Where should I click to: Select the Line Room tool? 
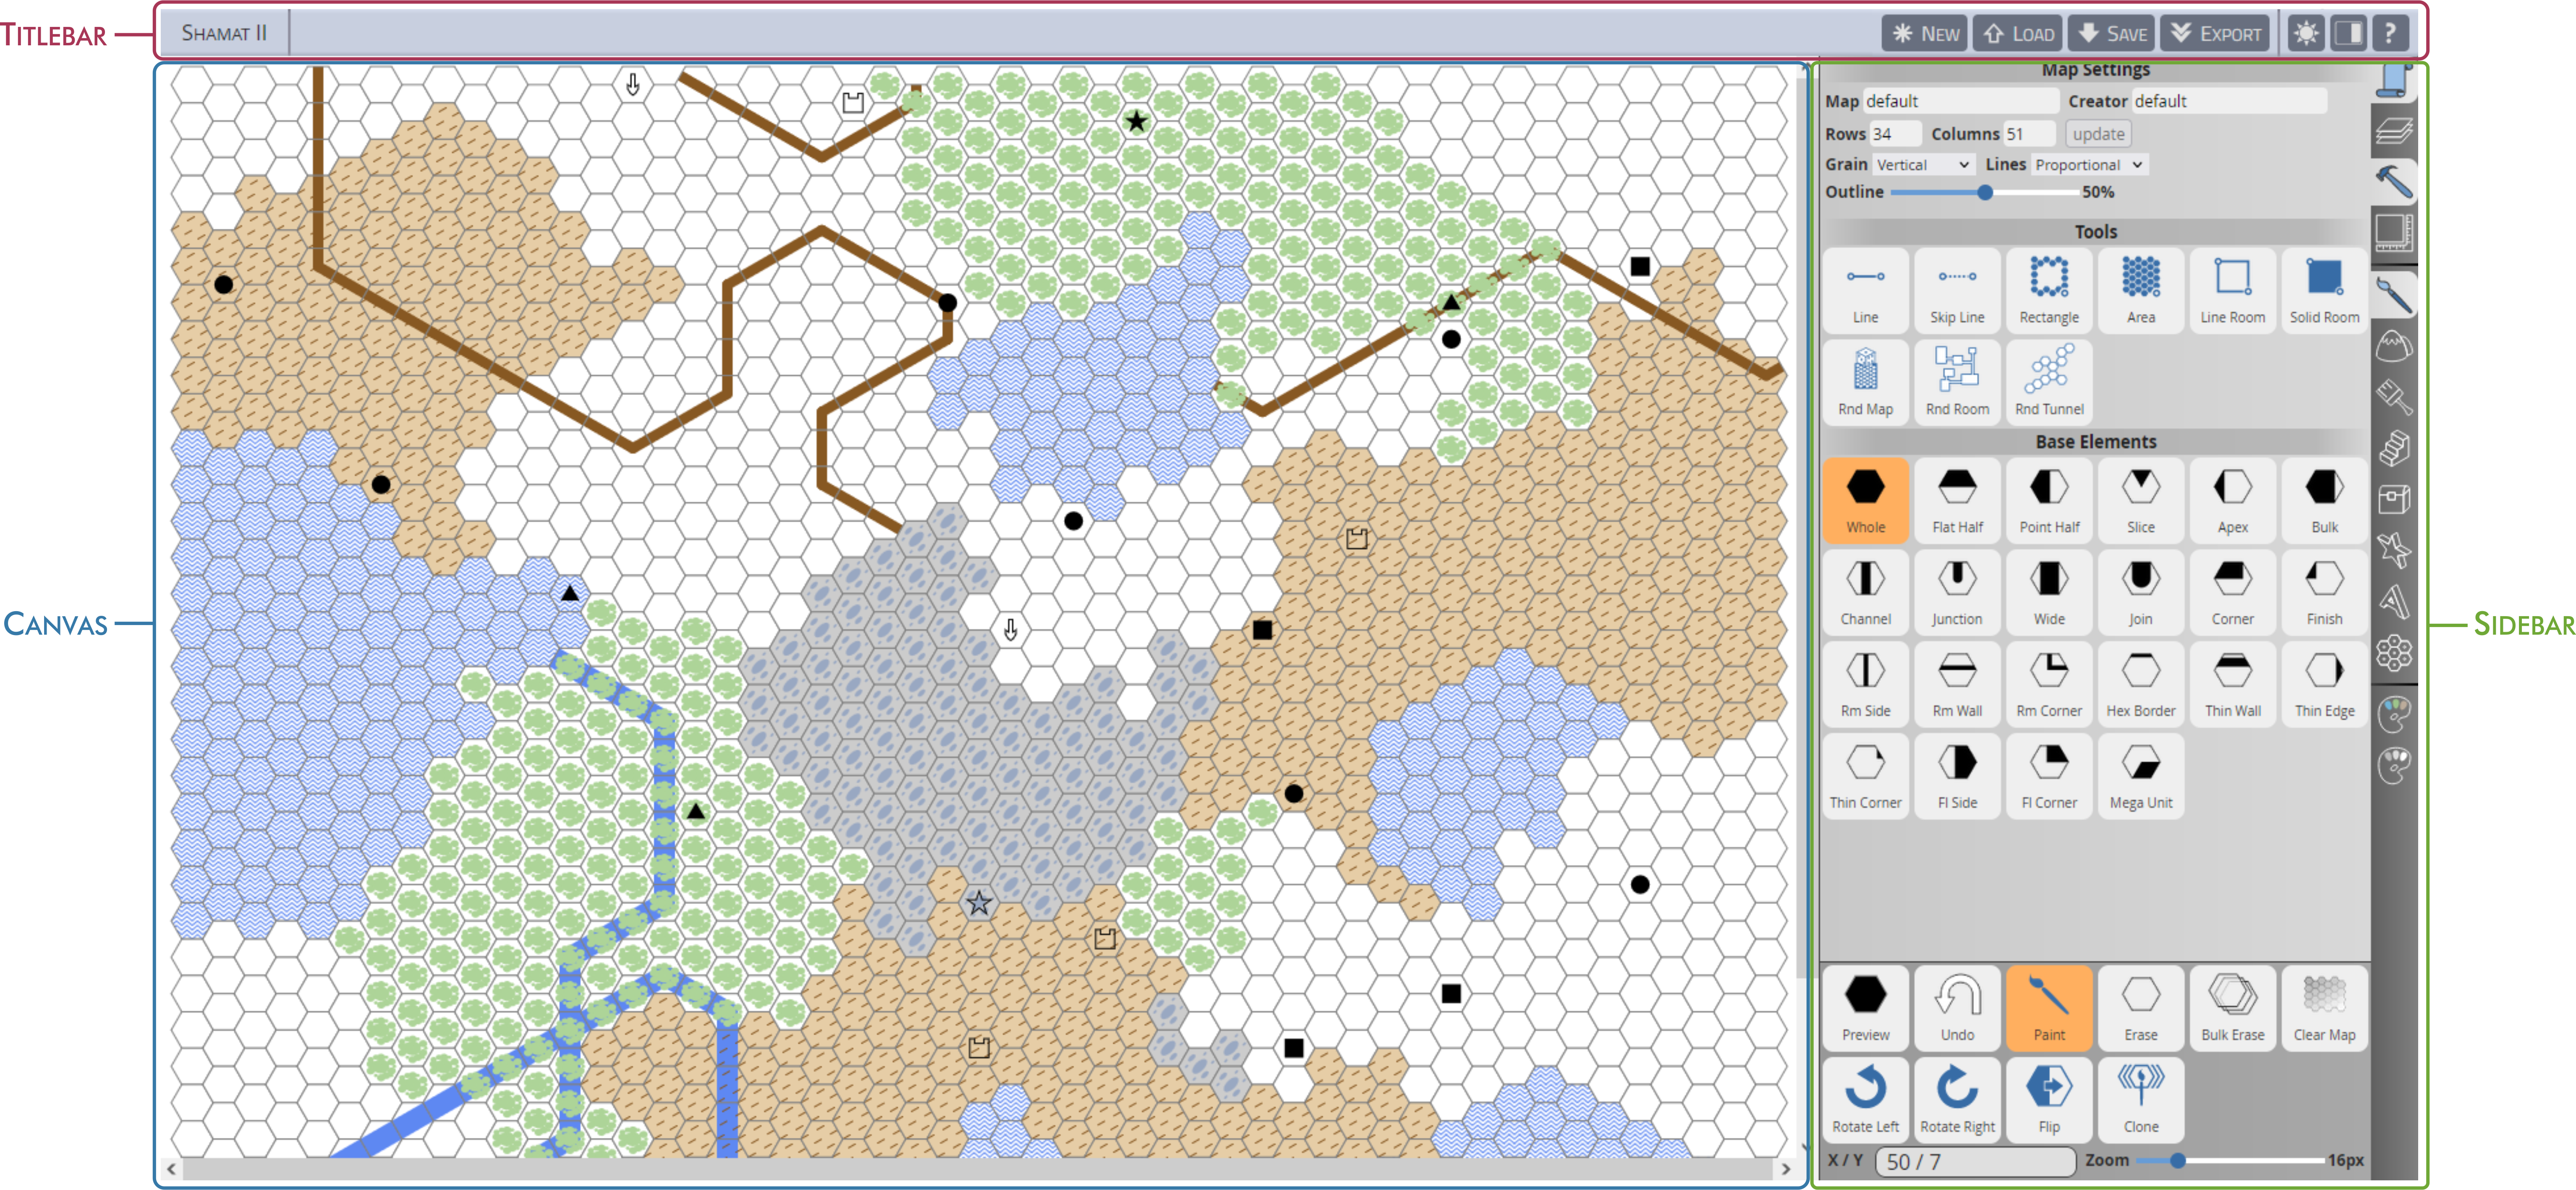click(2233, 290)
